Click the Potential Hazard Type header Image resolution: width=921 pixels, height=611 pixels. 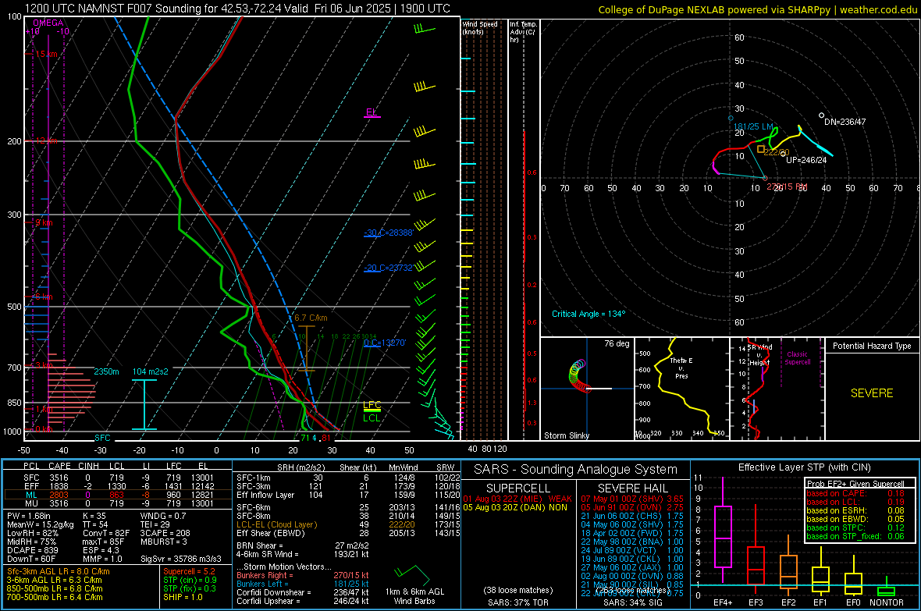coord(872,346)
